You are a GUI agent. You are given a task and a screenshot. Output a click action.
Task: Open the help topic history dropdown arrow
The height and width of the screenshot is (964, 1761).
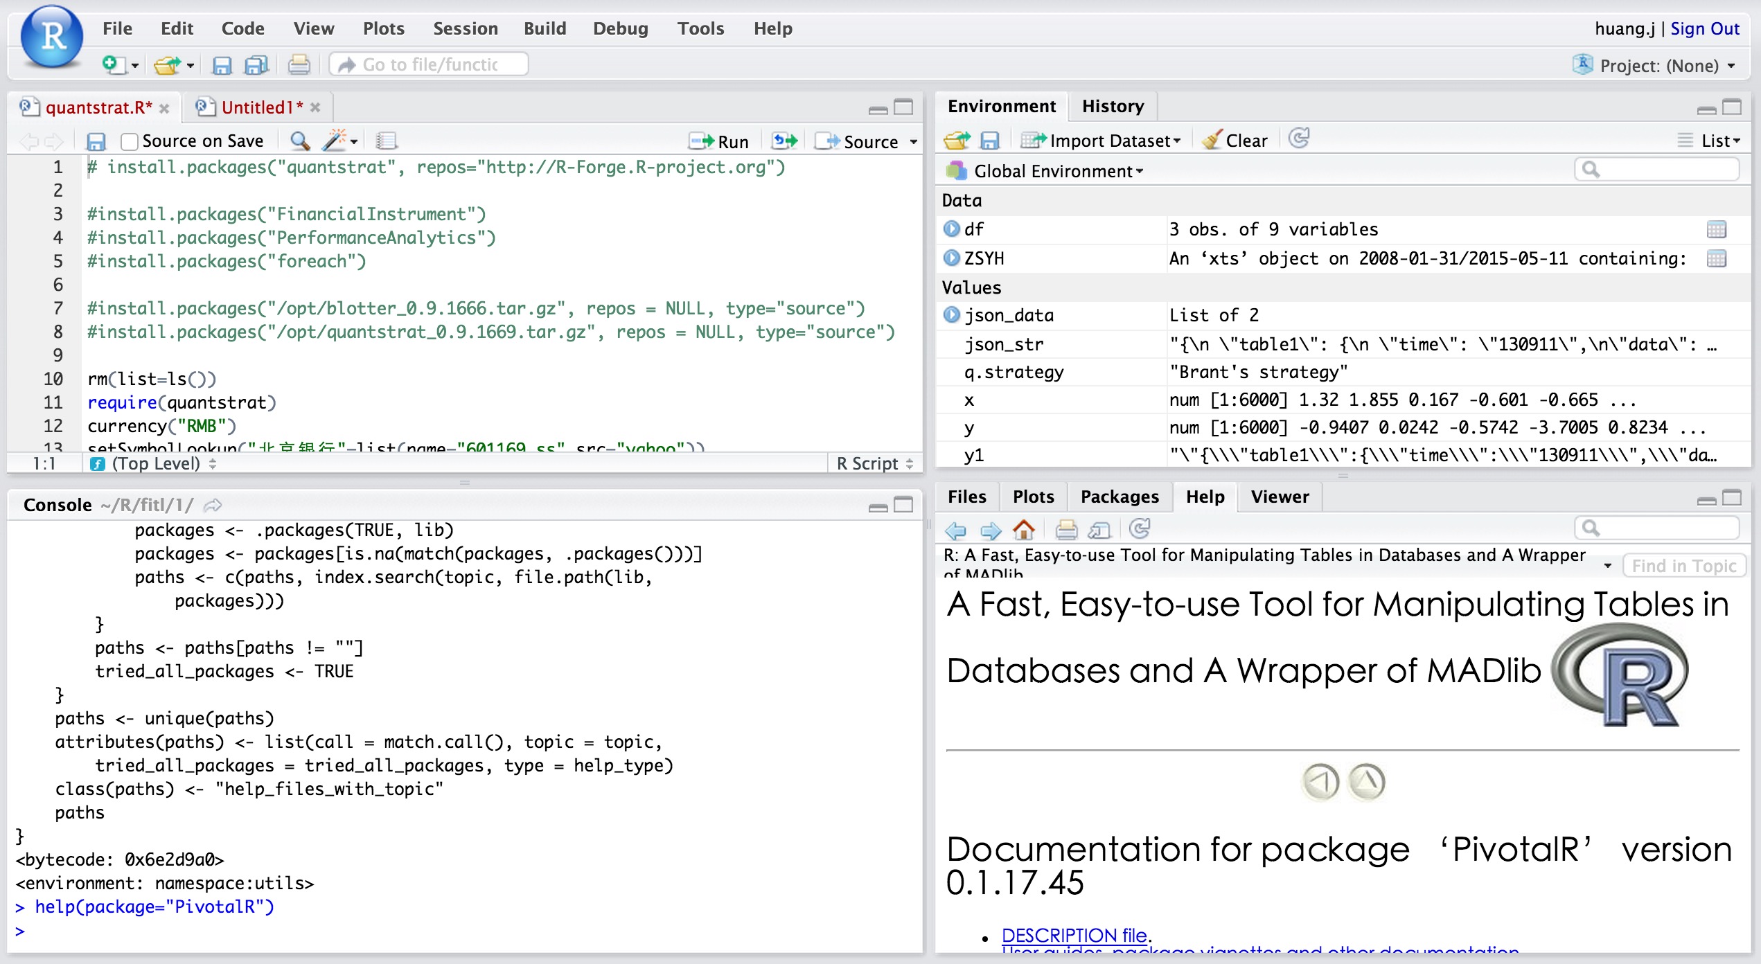click(1607, 566)
